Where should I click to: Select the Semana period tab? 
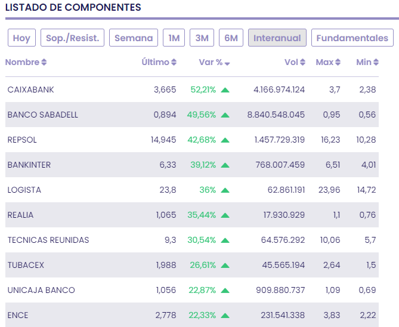pyautogui.click(x=134, y=38)
